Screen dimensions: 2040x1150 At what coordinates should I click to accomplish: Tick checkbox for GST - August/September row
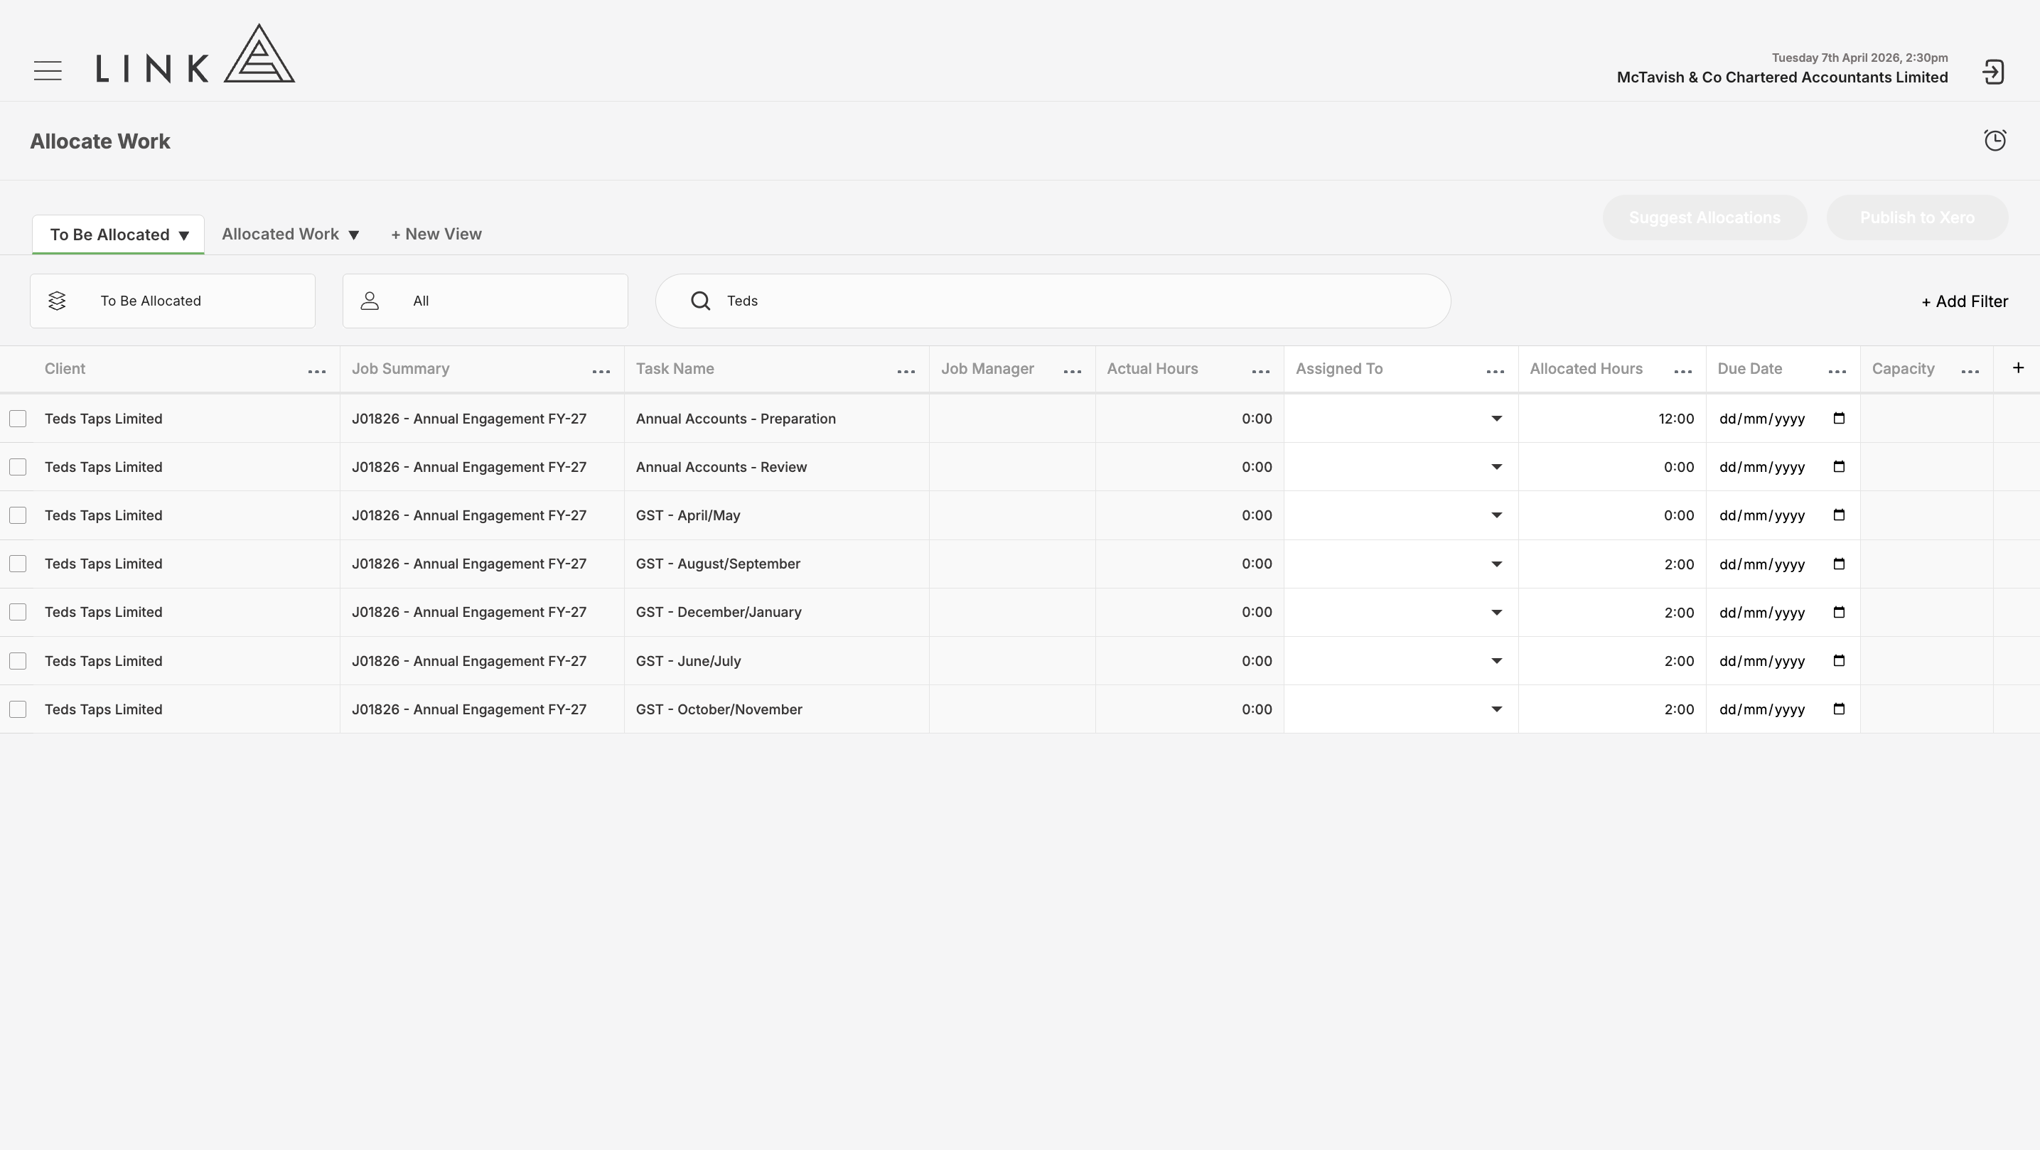(18, 564)
